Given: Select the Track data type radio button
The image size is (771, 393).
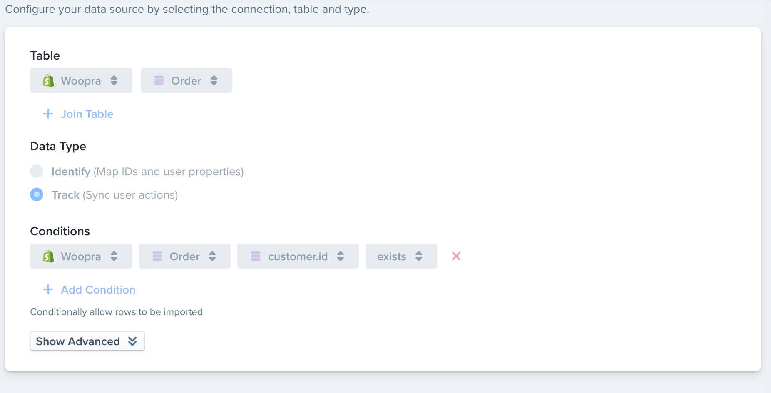Looking at the screenshot, I should [x=37, y=194].
